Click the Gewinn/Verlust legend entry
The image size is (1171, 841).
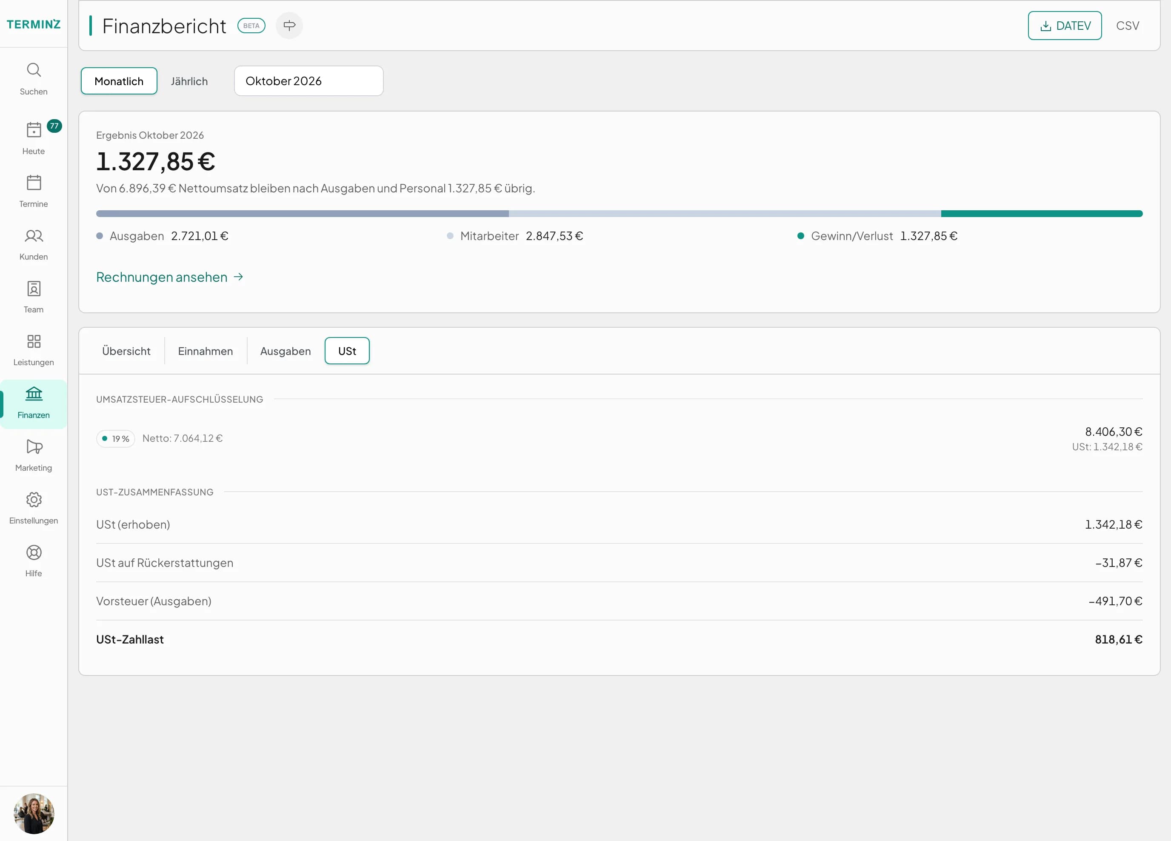[877, 236]
